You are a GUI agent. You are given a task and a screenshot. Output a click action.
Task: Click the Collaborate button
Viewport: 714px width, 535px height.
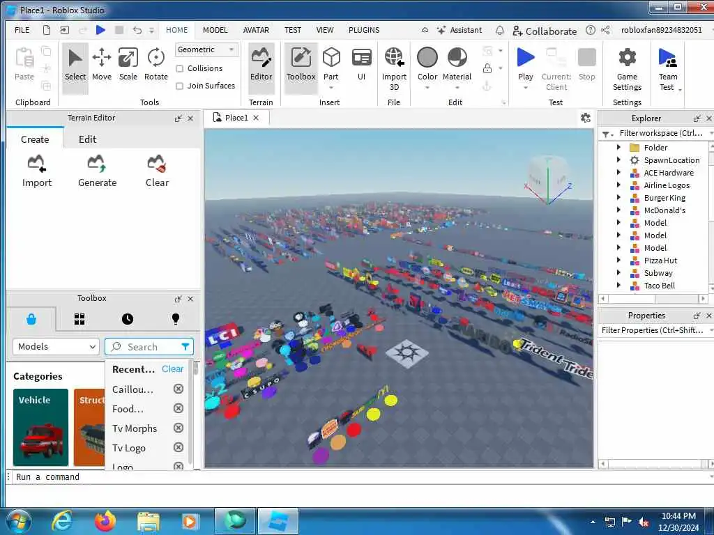point(545,31)
